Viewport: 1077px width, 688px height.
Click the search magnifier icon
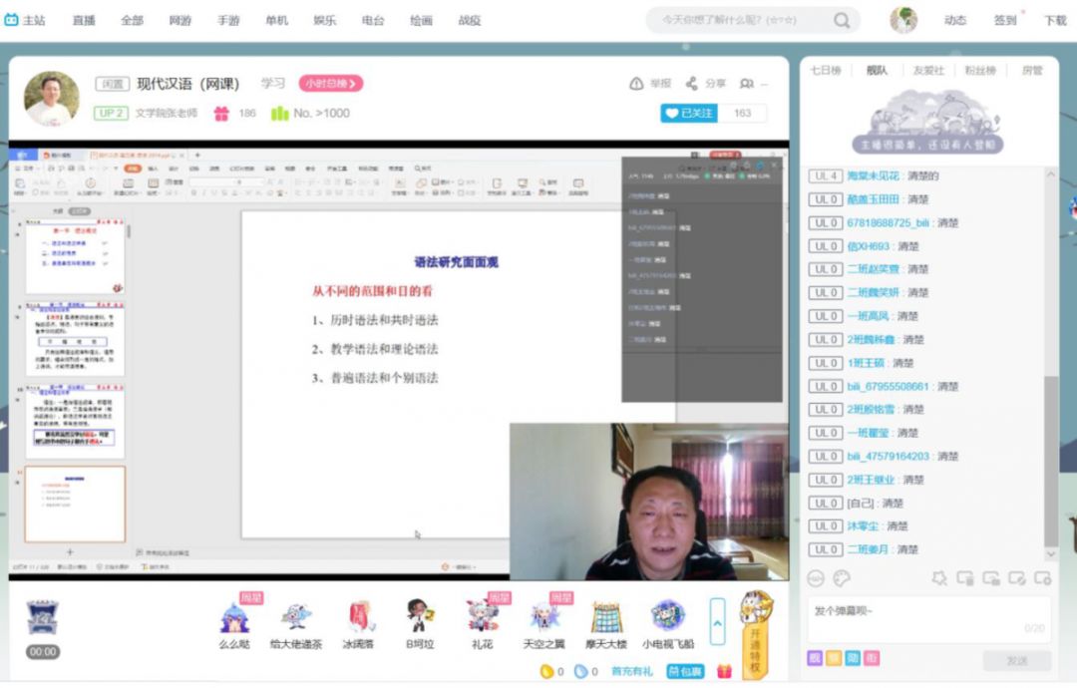[843, 20]
